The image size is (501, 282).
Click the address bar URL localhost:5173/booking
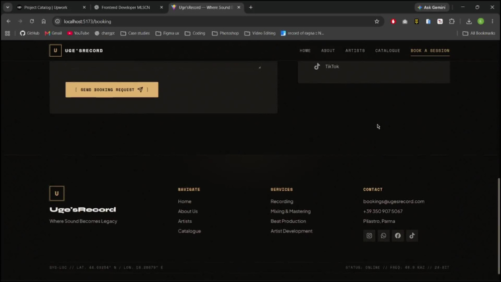88,22
